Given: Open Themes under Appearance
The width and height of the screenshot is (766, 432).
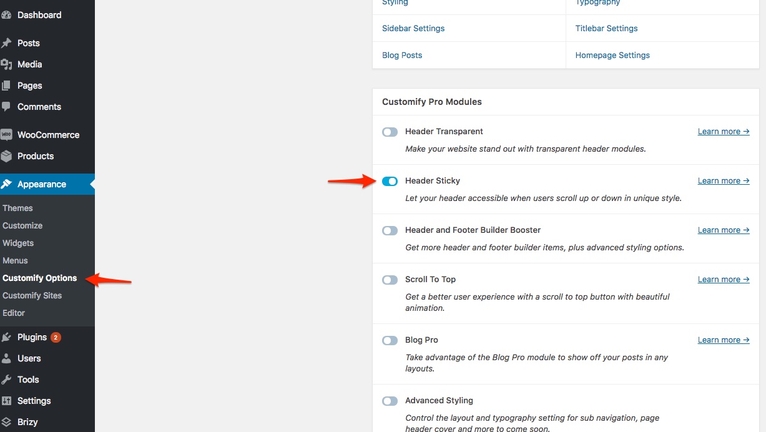Looking at the screenshot, I should 17,208.
